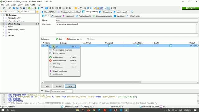The height and width of the screenshot is (112, 199).
Task: Switch to Foreign keys (0) tab
Action: coord(84,16)
